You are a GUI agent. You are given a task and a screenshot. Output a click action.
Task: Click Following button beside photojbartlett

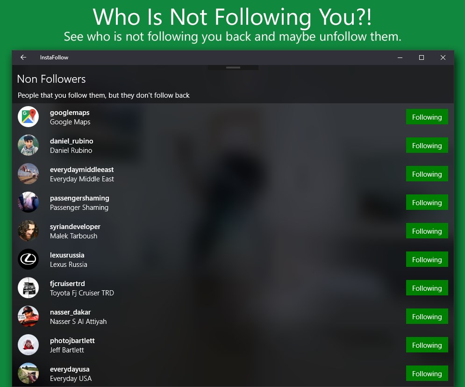coord(427,345)
